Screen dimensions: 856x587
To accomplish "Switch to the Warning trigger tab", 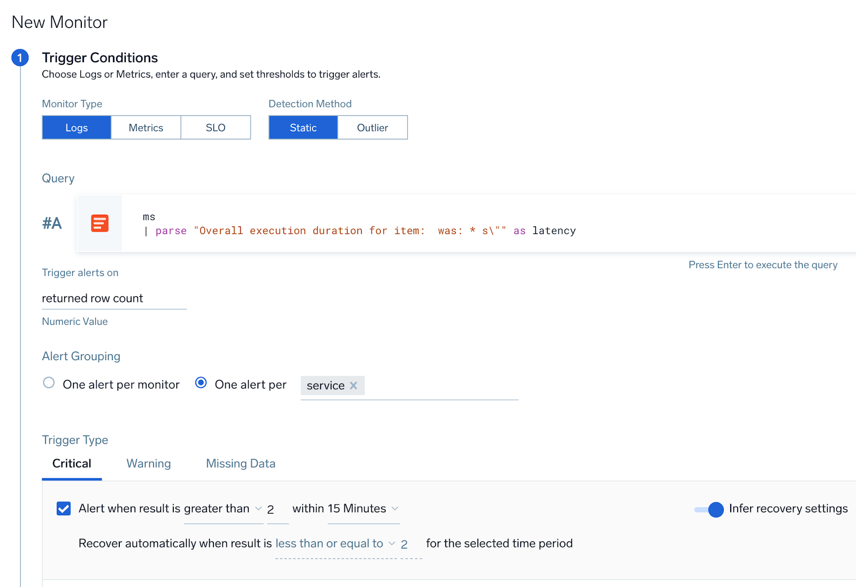I will tap(148, 464).
